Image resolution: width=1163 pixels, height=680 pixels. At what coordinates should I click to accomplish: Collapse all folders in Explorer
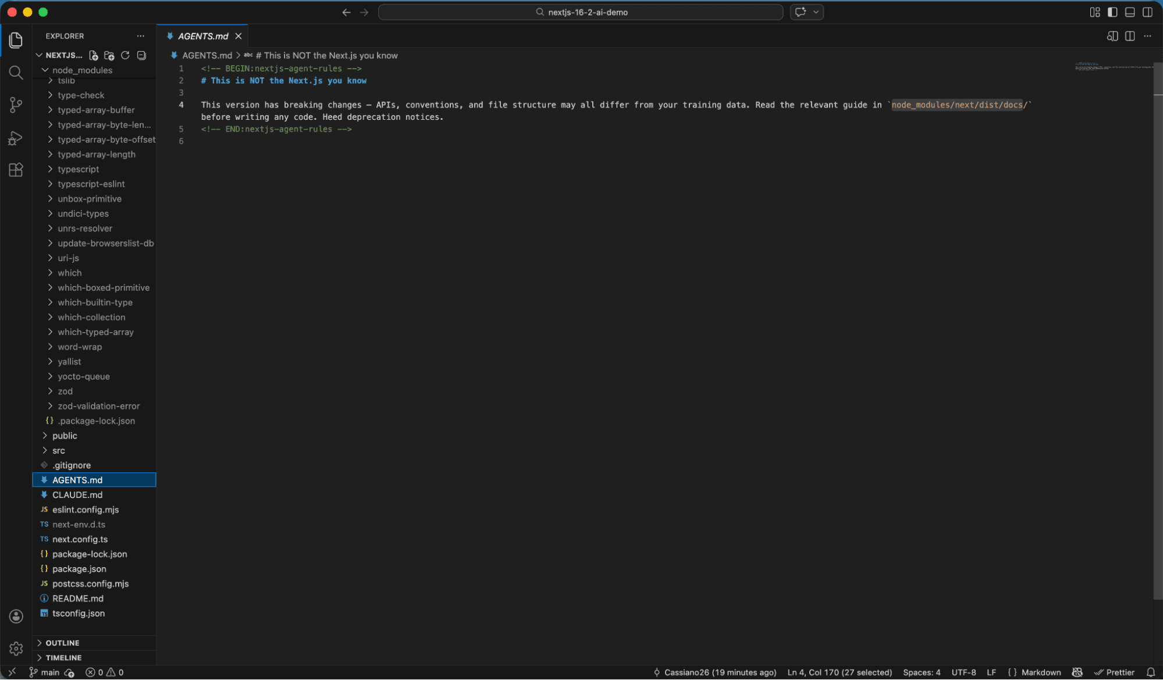141,55
